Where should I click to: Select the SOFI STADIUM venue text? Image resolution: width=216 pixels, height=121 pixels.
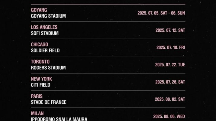(x=45, y=33)
